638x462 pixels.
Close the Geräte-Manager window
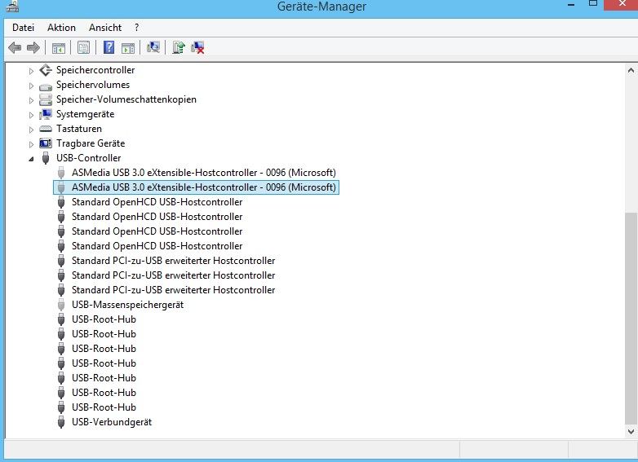click(622, 4)
